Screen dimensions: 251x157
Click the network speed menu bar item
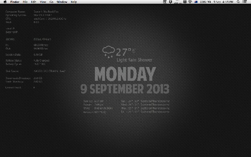pos(178,2)
